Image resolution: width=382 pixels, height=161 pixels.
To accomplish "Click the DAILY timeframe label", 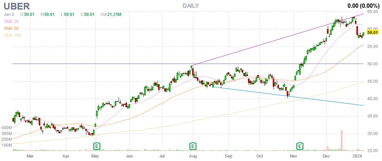I will 191,5.
